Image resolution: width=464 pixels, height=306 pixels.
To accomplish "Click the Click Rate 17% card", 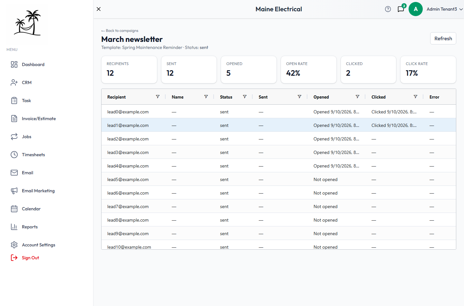I will click(428, 70).
